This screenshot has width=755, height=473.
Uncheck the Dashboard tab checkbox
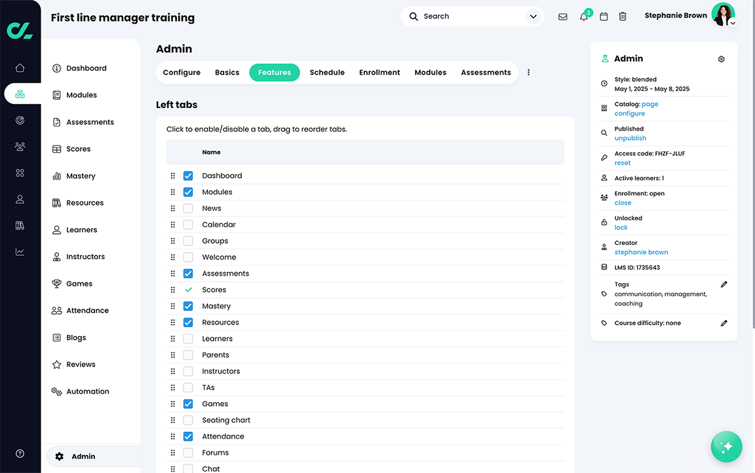point(188,176)
